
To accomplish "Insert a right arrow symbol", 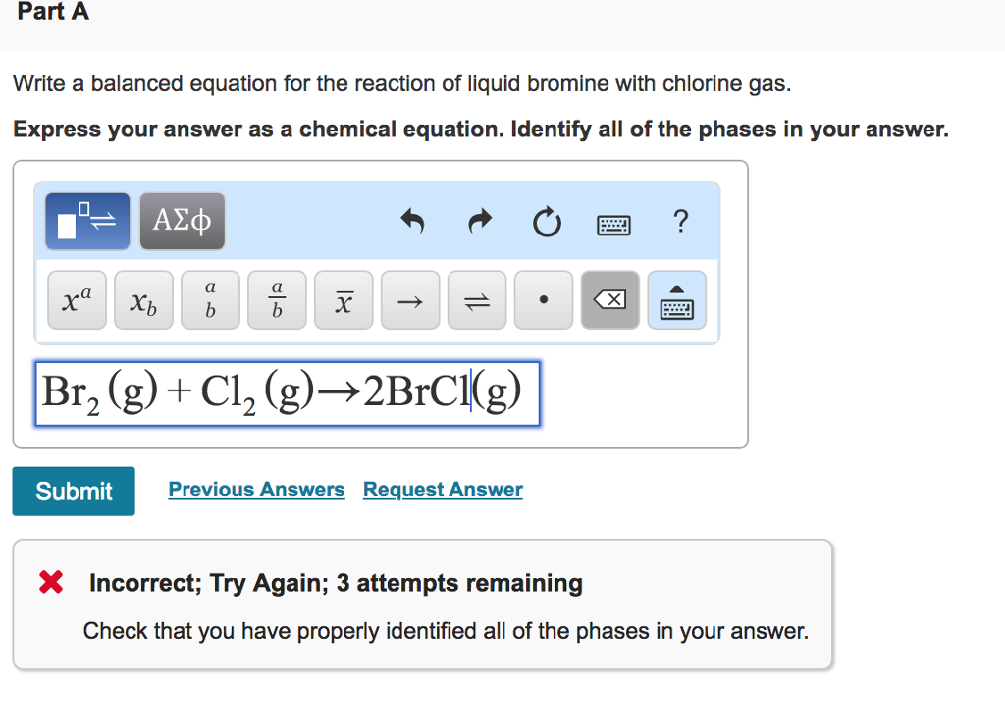I will coord(410,300).
